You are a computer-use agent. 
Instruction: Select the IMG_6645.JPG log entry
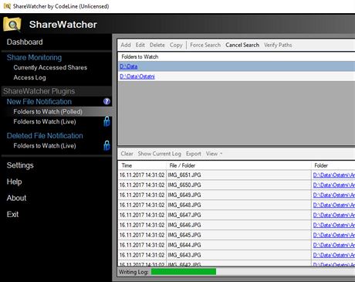[184, 235]
